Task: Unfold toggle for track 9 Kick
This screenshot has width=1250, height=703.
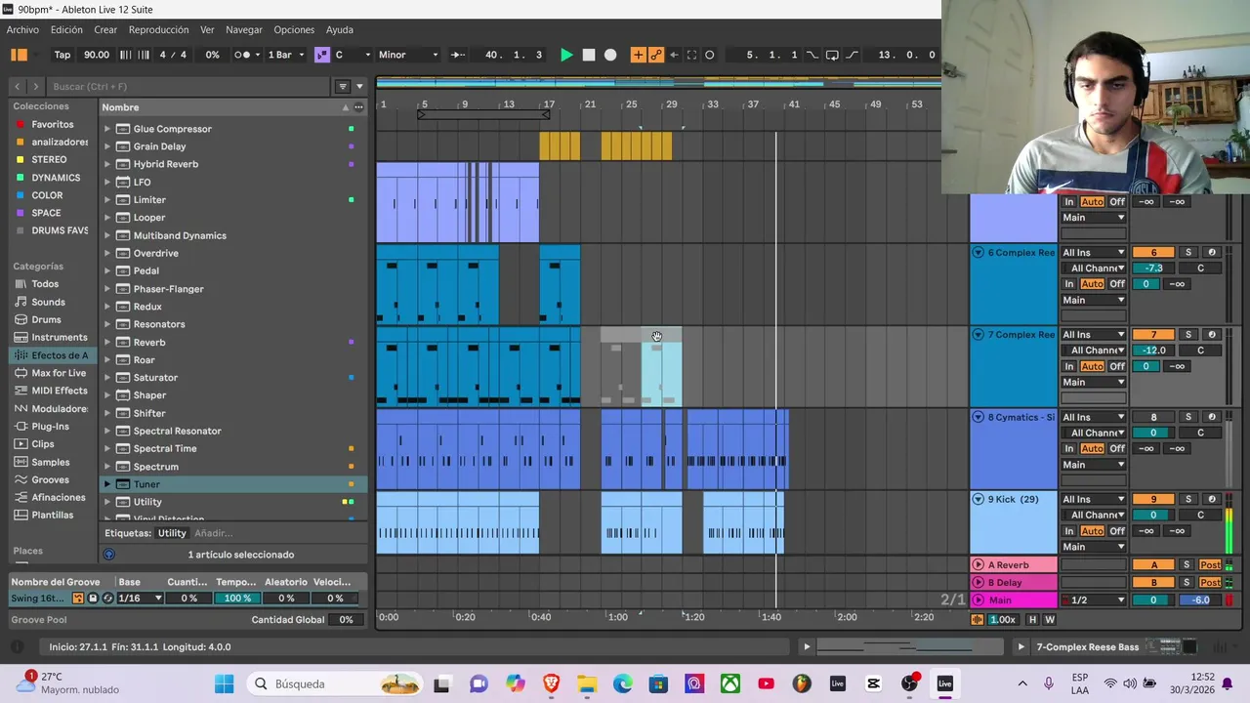Action: [978, 500]
